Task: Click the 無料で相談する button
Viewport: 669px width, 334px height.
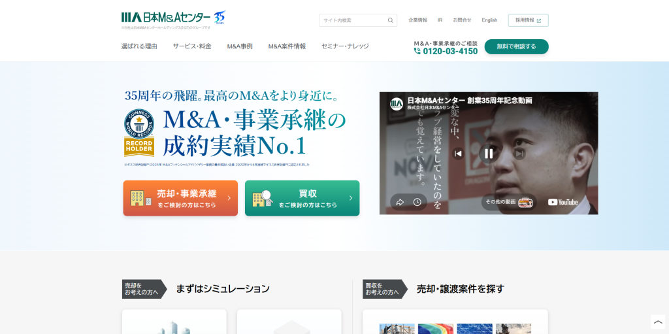Action: 516,46
